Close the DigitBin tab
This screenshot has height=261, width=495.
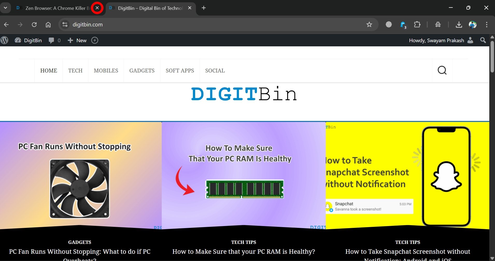pyautogui.click(x=190, y=8)
